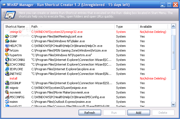The image size is (180, 119).
Task: Click the Refresh button
Action: [90, 113]
